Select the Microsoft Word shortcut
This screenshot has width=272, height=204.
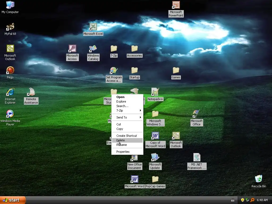(x=134, y=182)
